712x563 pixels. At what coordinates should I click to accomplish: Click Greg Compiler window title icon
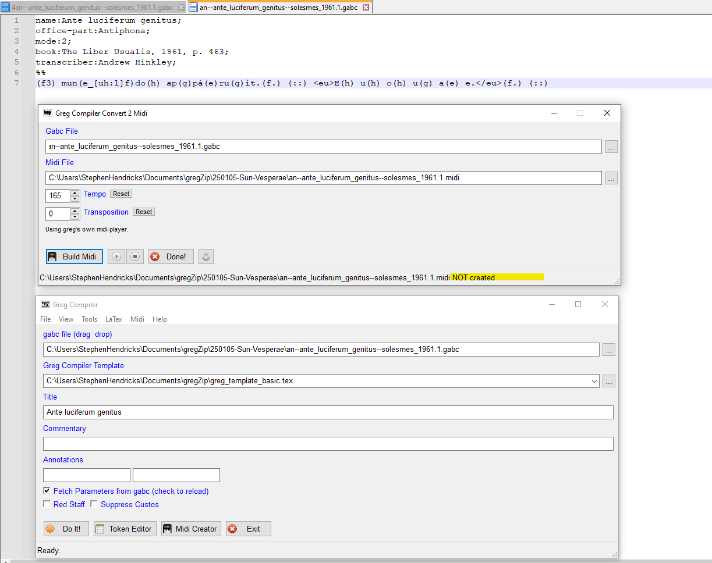tap(45, 304)
